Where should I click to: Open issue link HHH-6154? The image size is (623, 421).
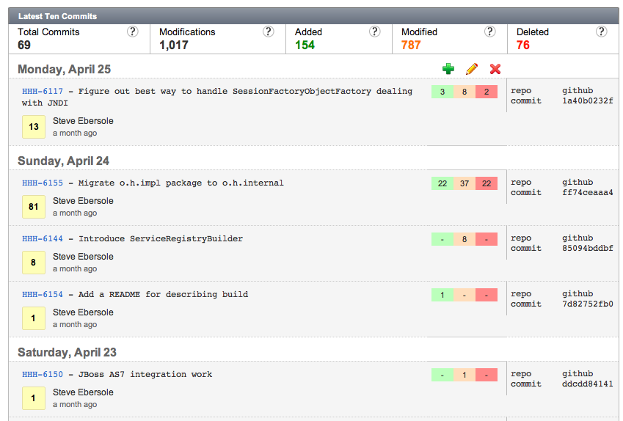43,294
